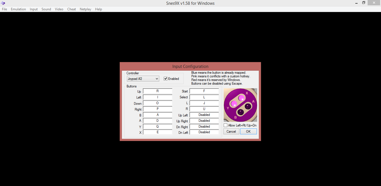Open the Netplay menu

click(x=85, y=9)
